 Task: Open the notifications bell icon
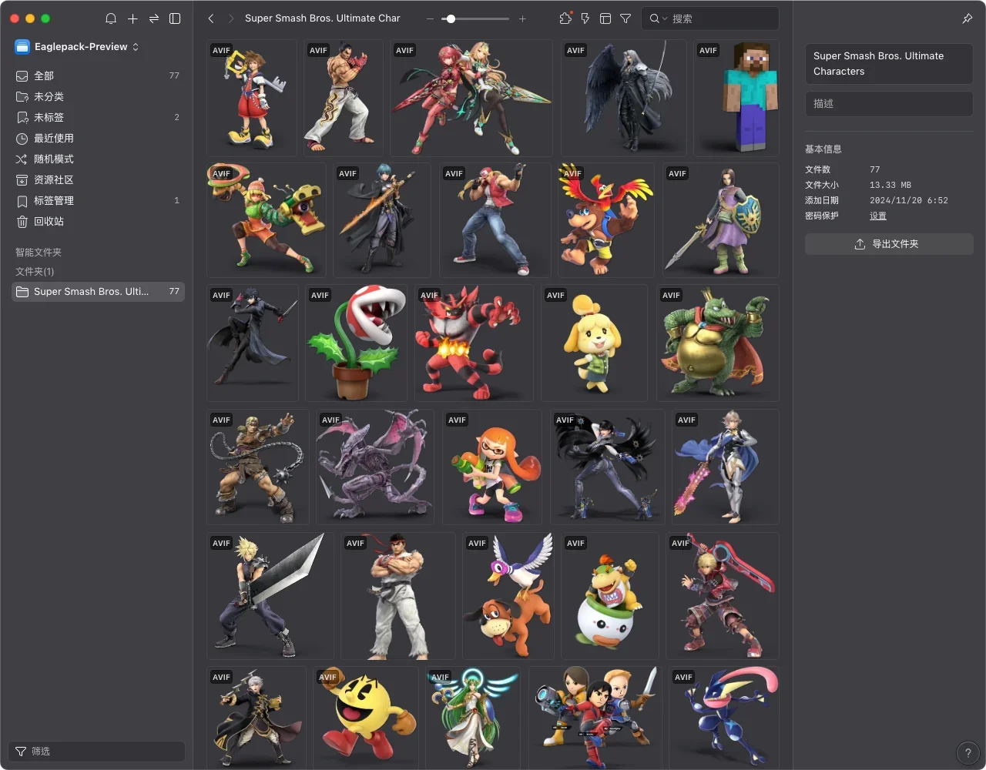pyautogui.click(x=111, y=18)
